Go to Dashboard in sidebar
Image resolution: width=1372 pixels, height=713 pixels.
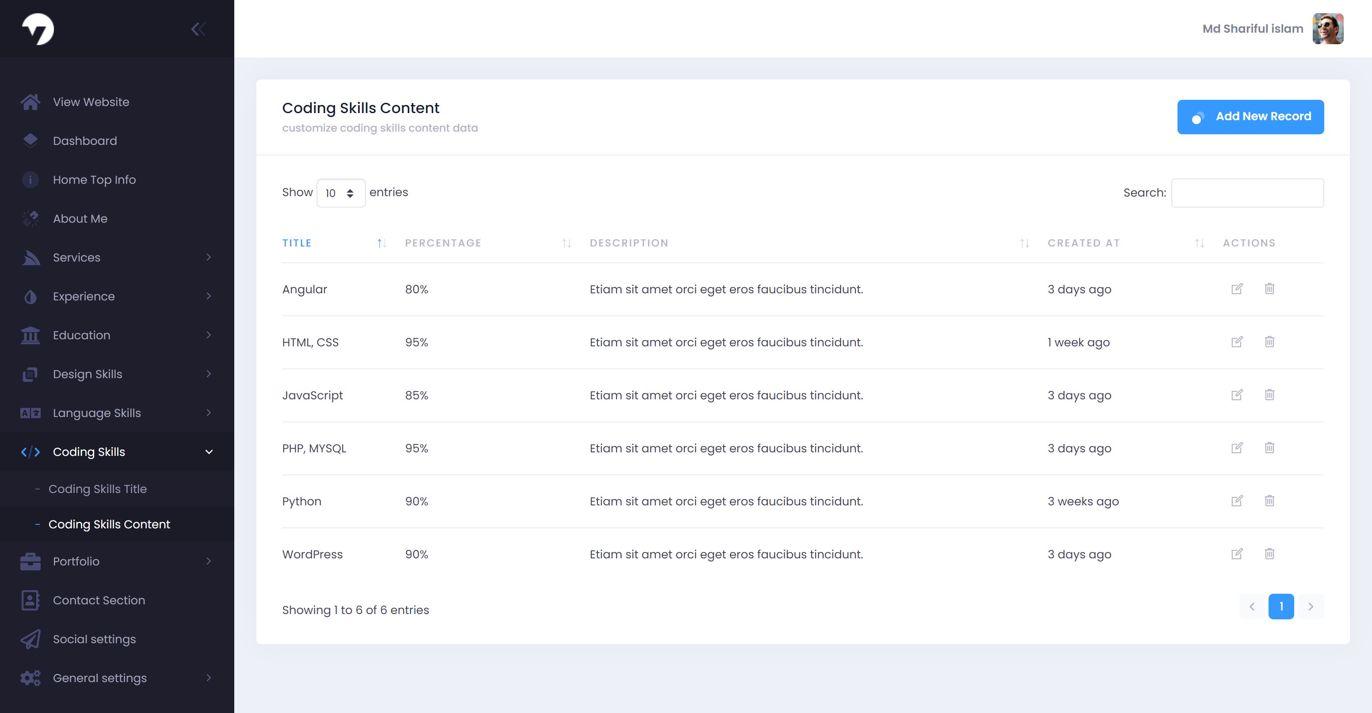point(85,141)
